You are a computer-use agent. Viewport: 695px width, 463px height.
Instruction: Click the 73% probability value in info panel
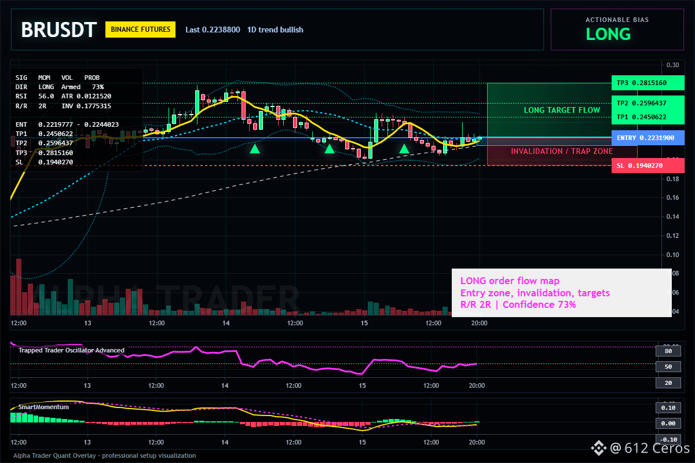click(98, 86)
